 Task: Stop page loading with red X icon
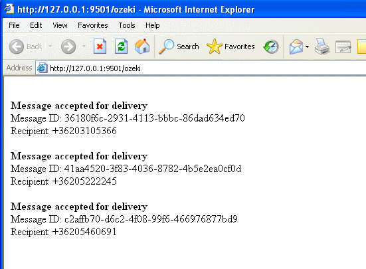tap(100, 46)
